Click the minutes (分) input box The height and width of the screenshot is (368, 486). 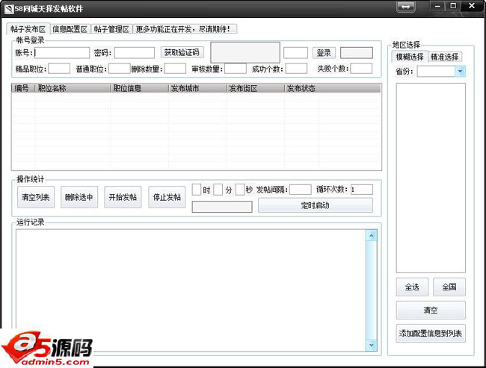[218, 190]
